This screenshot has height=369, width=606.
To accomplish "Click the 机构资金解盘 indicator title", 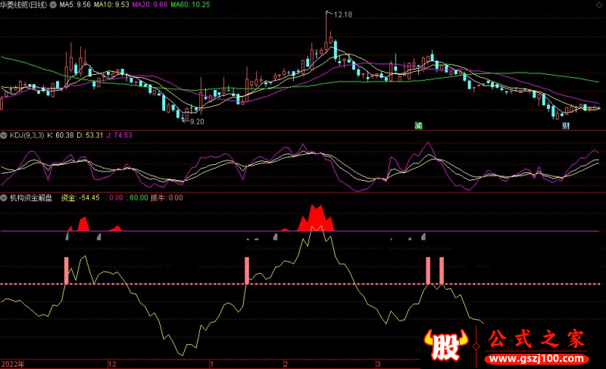I will pos(31,198).
